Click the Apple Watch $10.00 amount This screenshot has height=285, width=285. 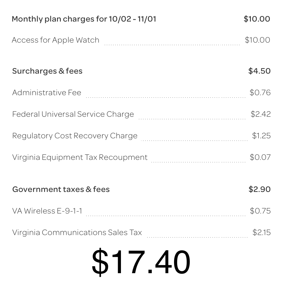click(x=257, y=40)
